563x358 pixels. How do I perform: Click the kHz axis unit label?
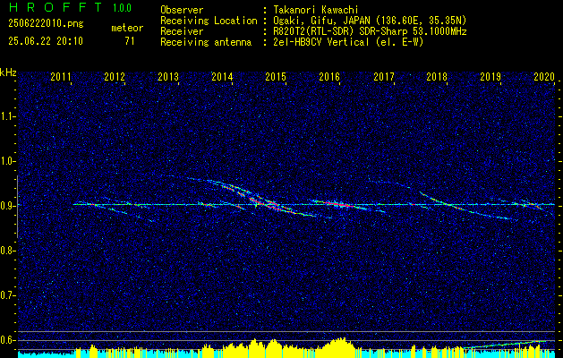click(x=8, y=72)
